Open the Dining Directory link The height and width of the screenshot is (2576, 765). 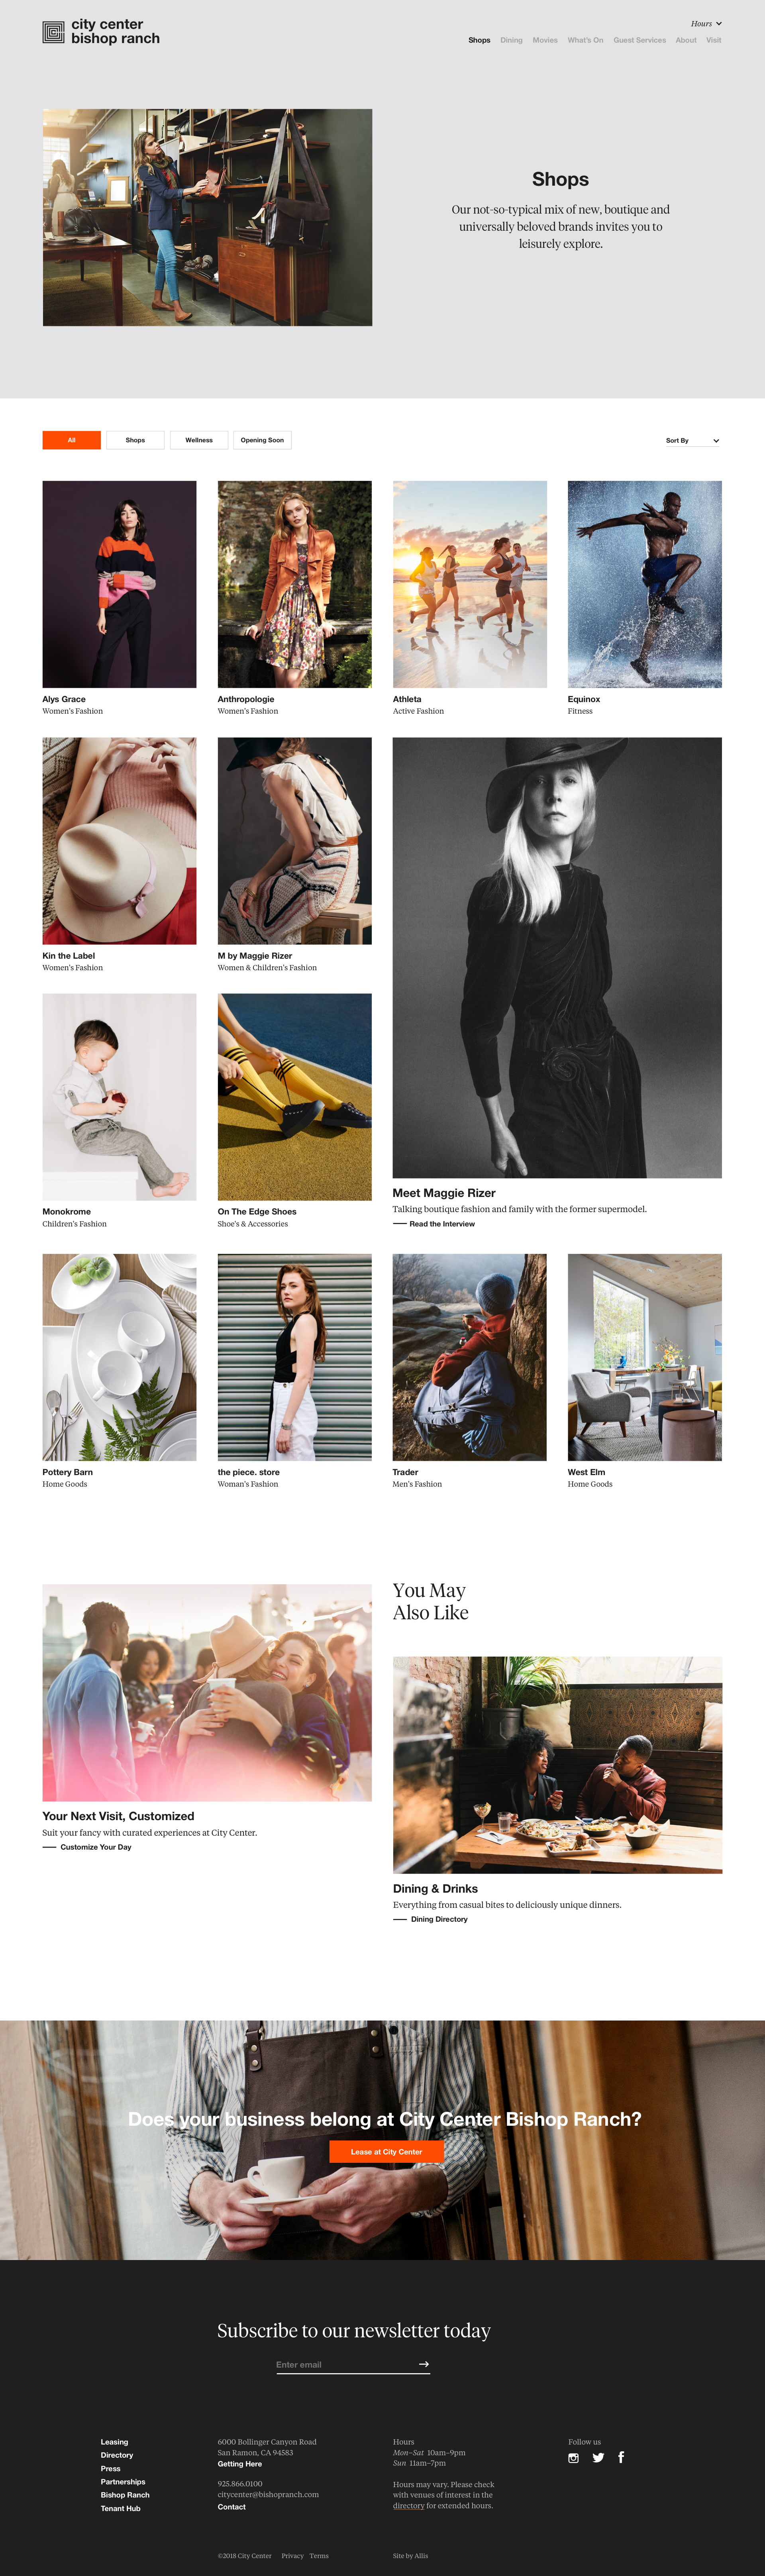pos(439,1919)
